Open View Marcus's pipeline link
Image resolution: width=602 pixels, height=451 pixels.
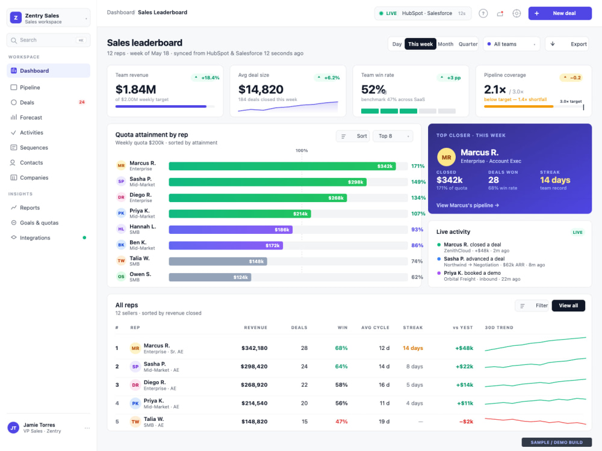(x=467, y=206)
